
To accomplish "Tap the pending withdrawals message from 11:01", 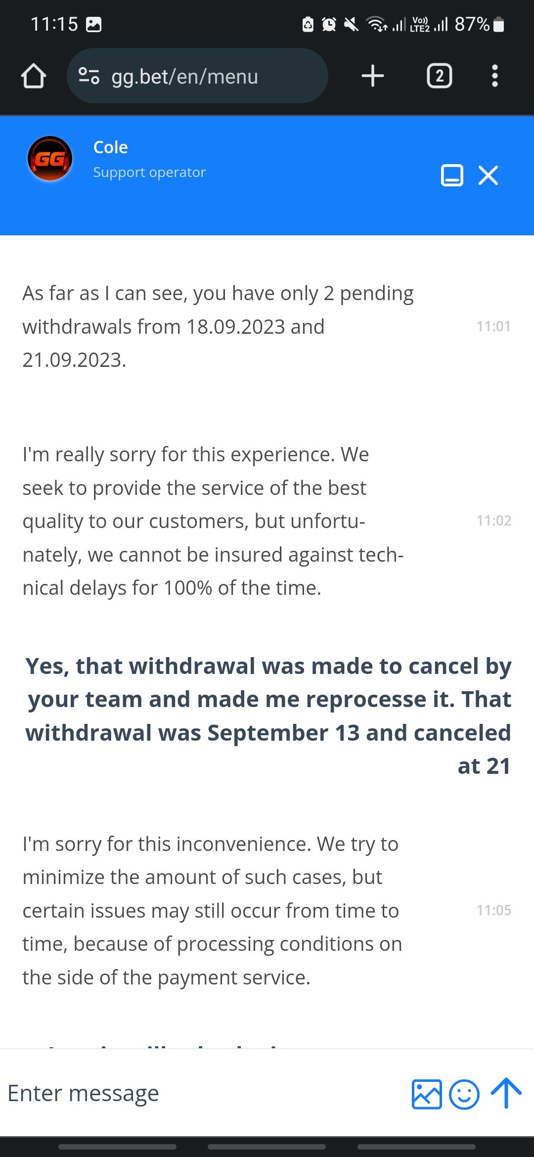I will (218, 326).
